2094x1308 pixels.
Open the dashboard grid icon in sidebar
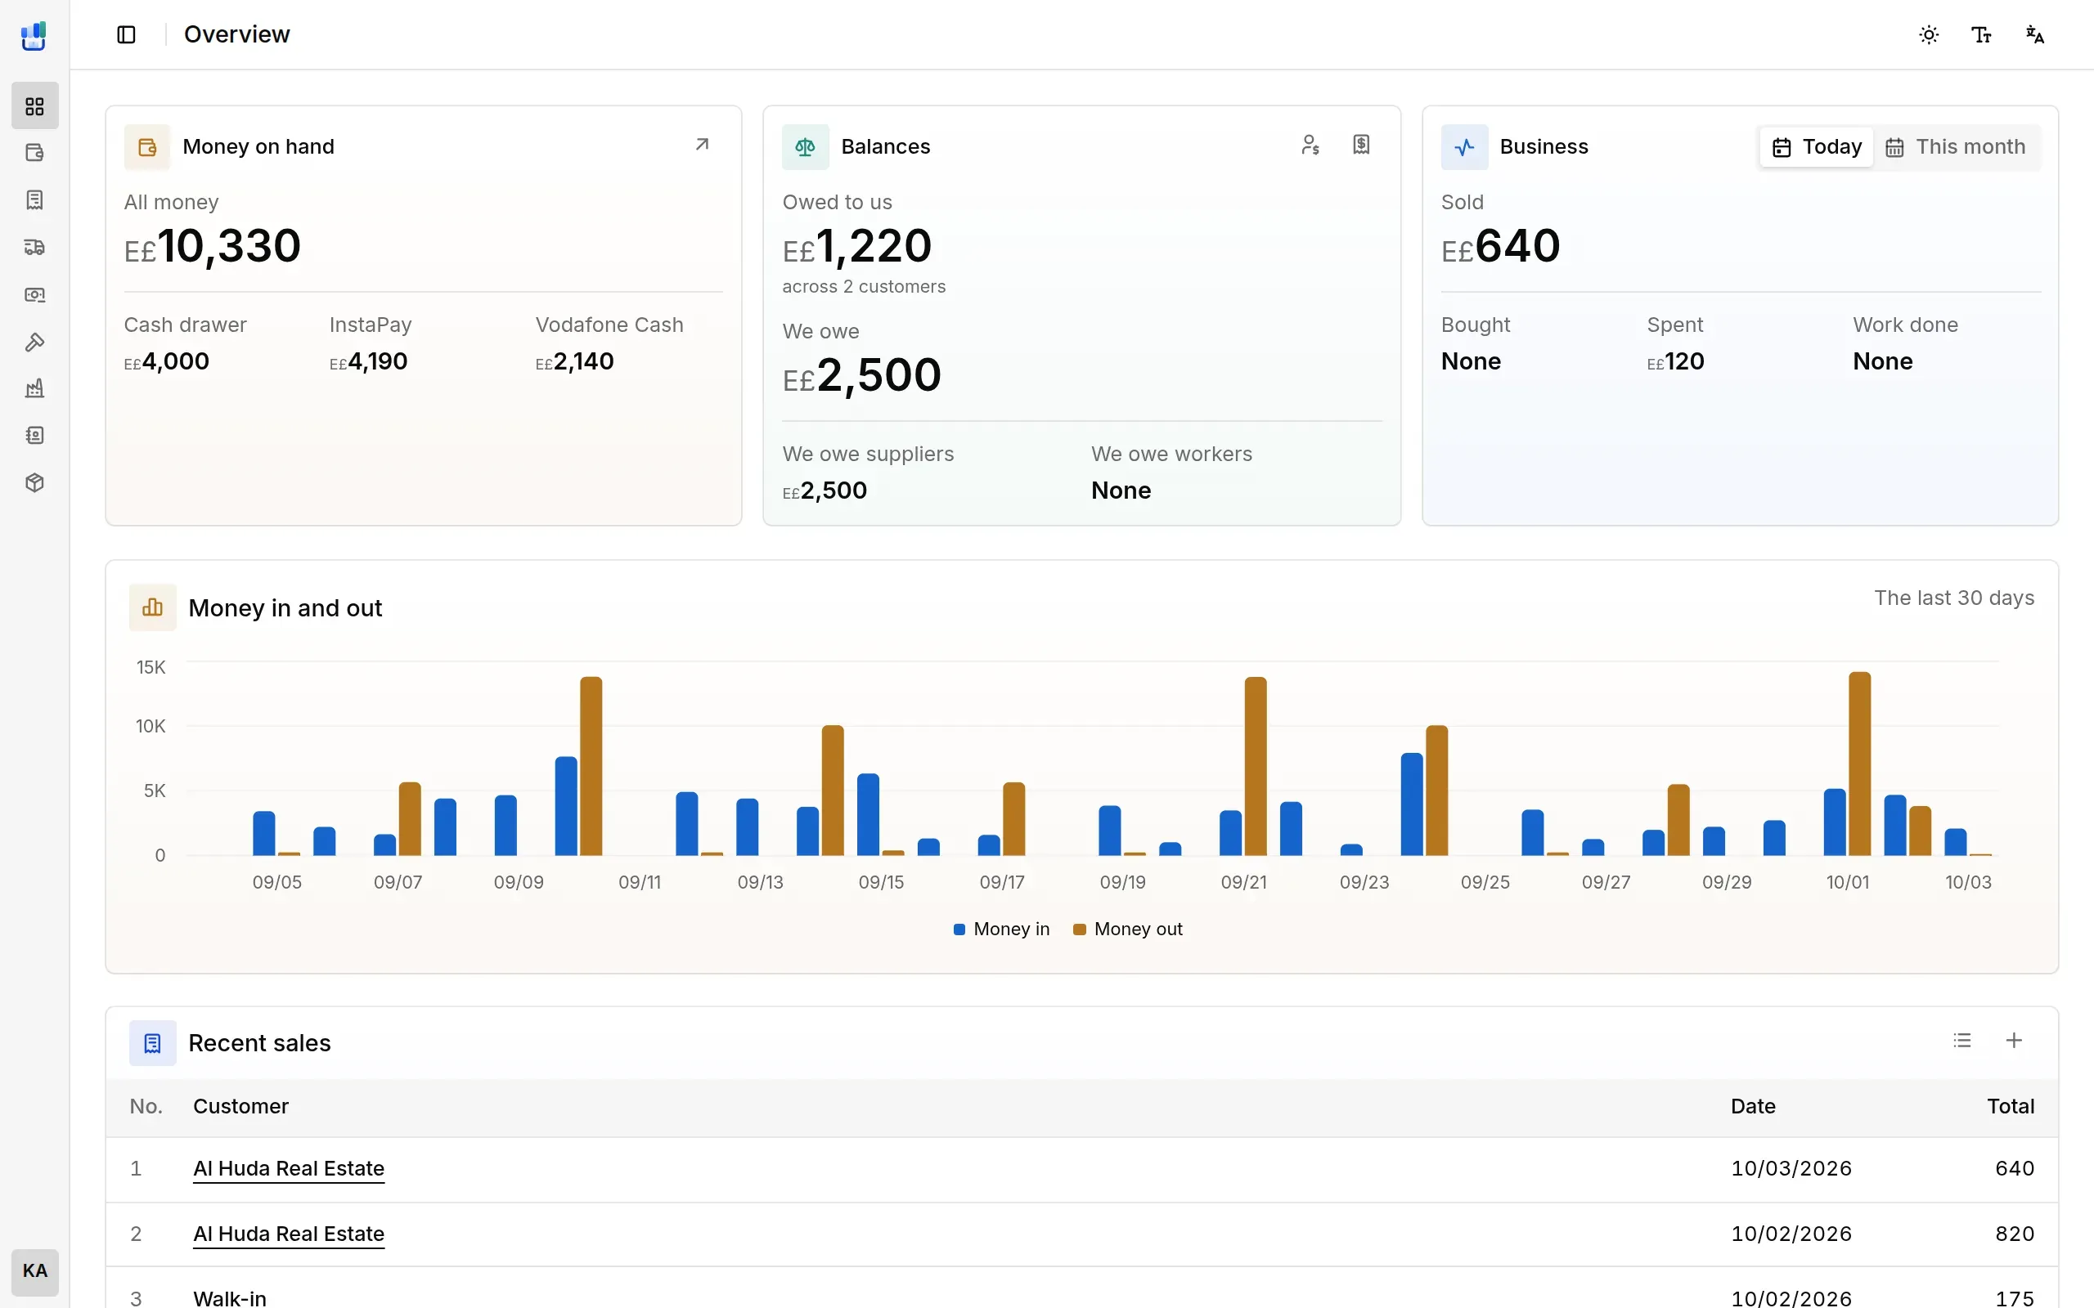[x=34, y=105]
